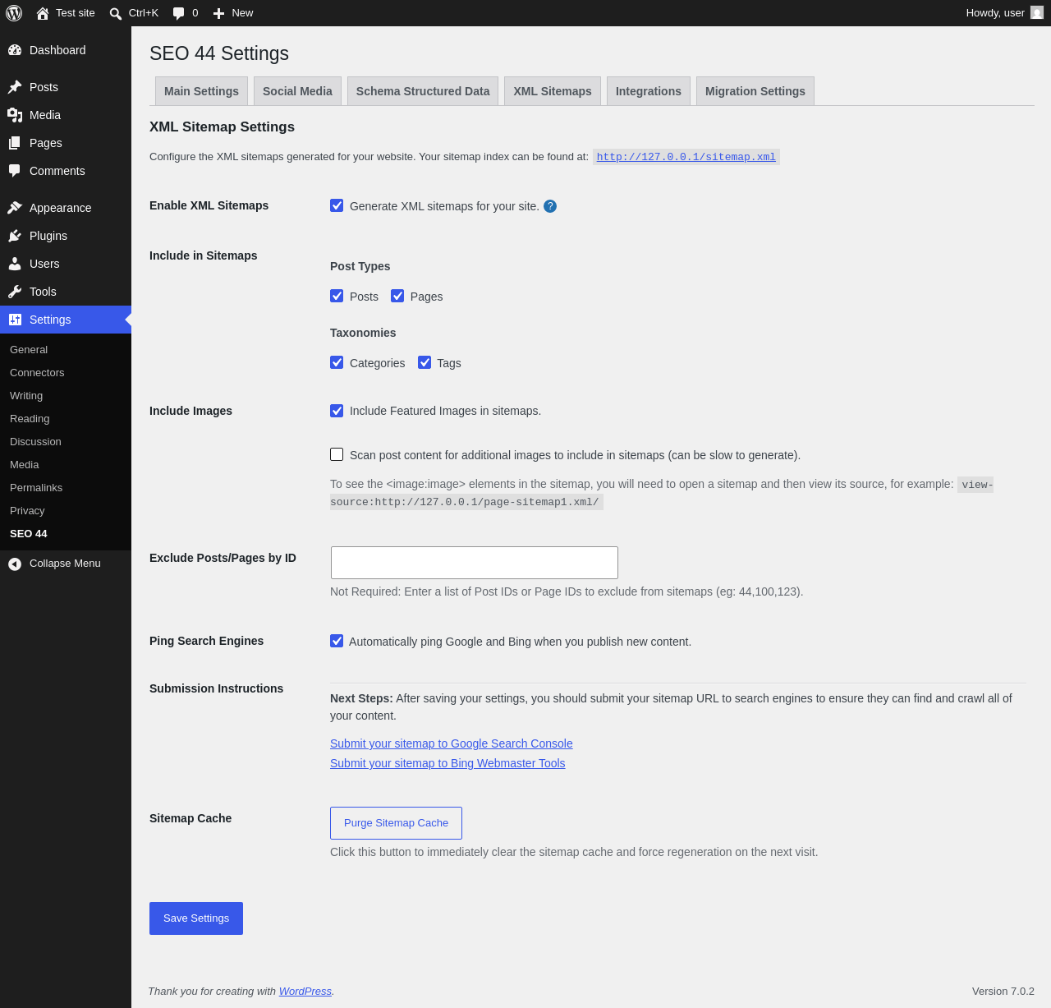Click the WordPress logo icon
The height and width of the screenshot is (1008, 1051).
[14, 13]
